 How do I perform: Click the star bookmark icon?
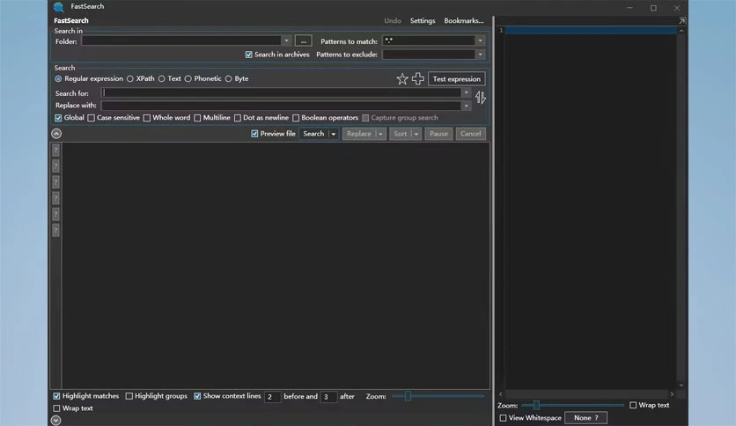402,79
